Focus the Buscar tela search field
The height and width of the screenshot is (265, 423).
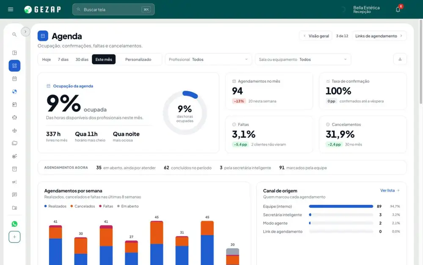tap(113, 9)
